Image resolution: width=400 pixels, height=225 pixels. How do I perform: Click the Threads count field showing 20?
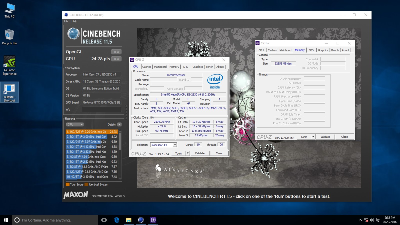pyautogui.click(x=221, y=145)
